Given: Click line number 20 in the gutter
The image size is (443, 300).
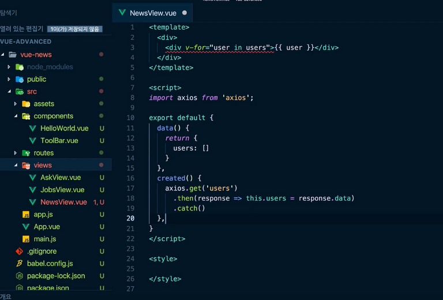Looking at the screenshot, I should click(130, 218).
